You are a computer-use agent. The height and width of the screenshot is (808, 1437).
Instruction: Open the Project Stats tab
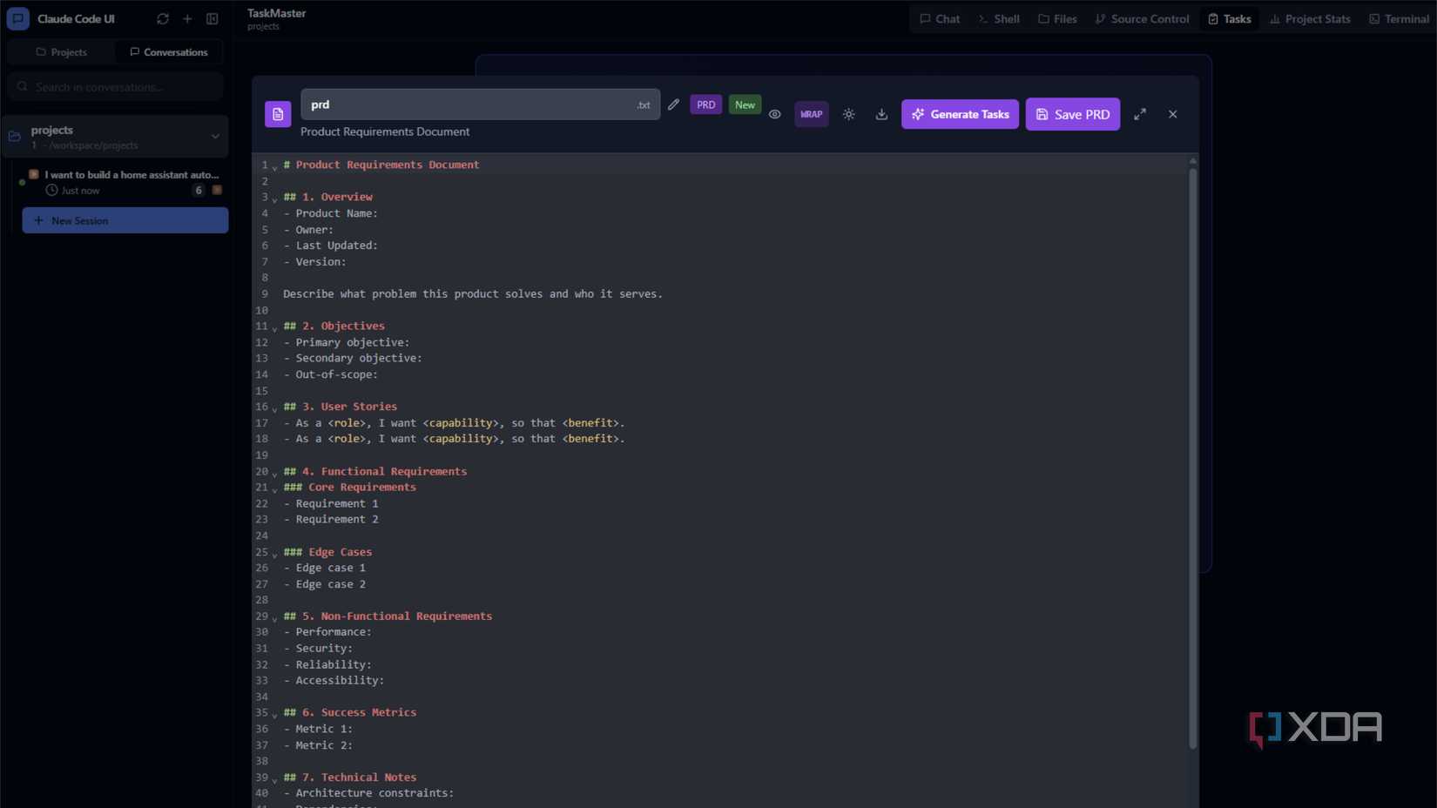1310,18
